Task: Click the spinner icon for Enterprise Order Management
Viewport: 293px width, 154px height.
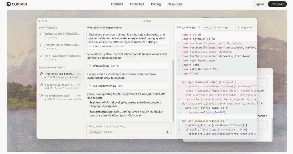Action: 41,34
